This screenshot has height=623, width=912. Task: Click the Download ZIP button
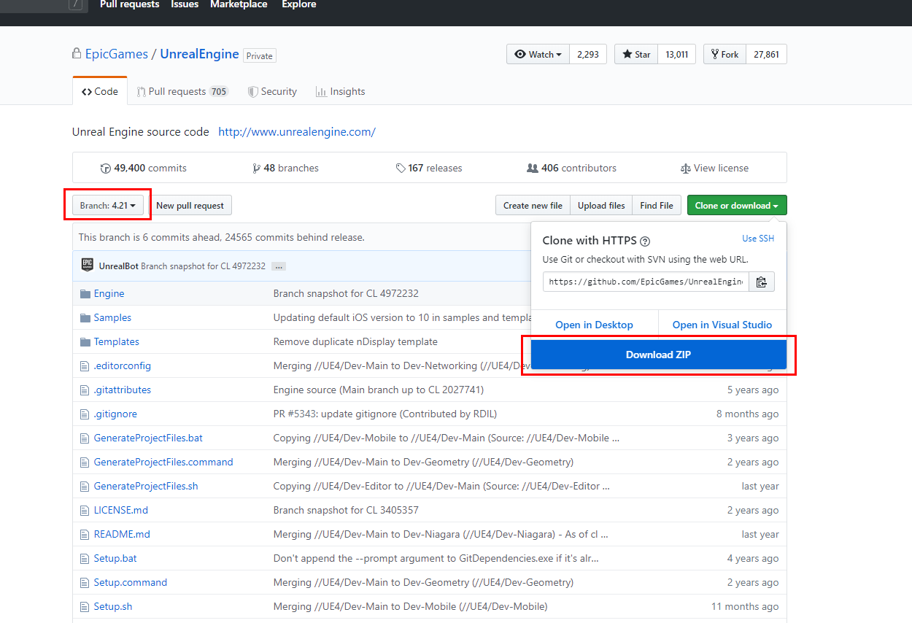point(658,355)
